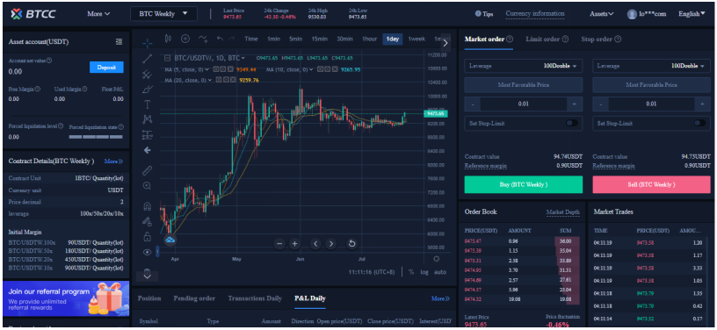
Task: Toggle stay in drawing mode pencil-lock
Action: [x=148, y=221]
